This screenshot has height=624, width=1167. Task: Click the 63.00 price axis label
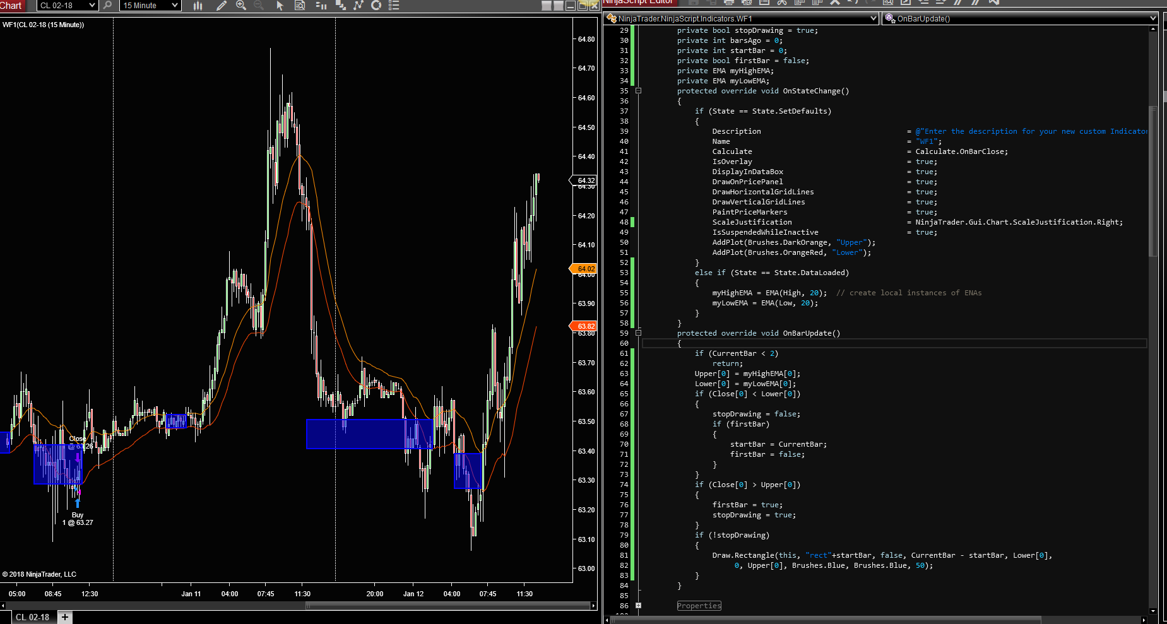[x=586, y=568]
